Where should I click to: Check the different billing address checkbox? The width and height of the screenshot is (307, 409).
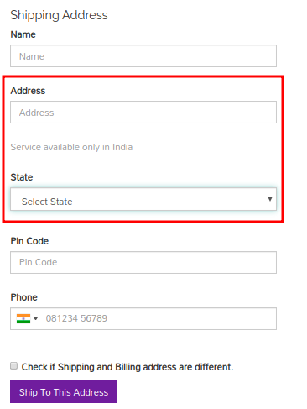tap(13, 366)
